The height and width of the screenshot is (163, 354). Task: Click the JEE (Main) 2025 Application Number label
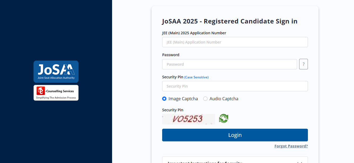(x=194, y=33)
